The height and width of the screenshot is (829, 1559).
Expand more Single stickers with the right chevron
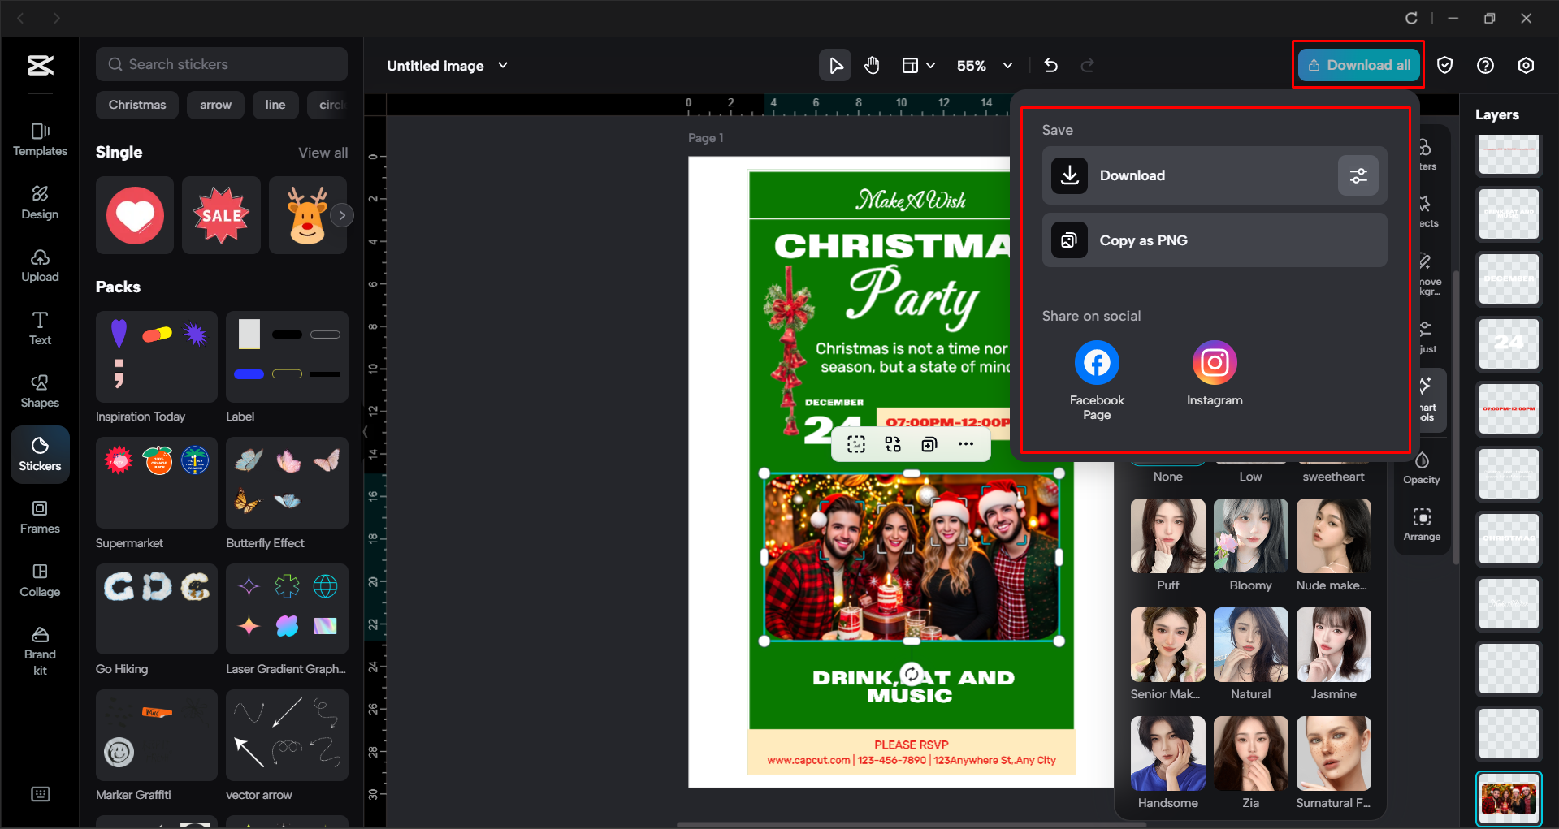[342, 214]
